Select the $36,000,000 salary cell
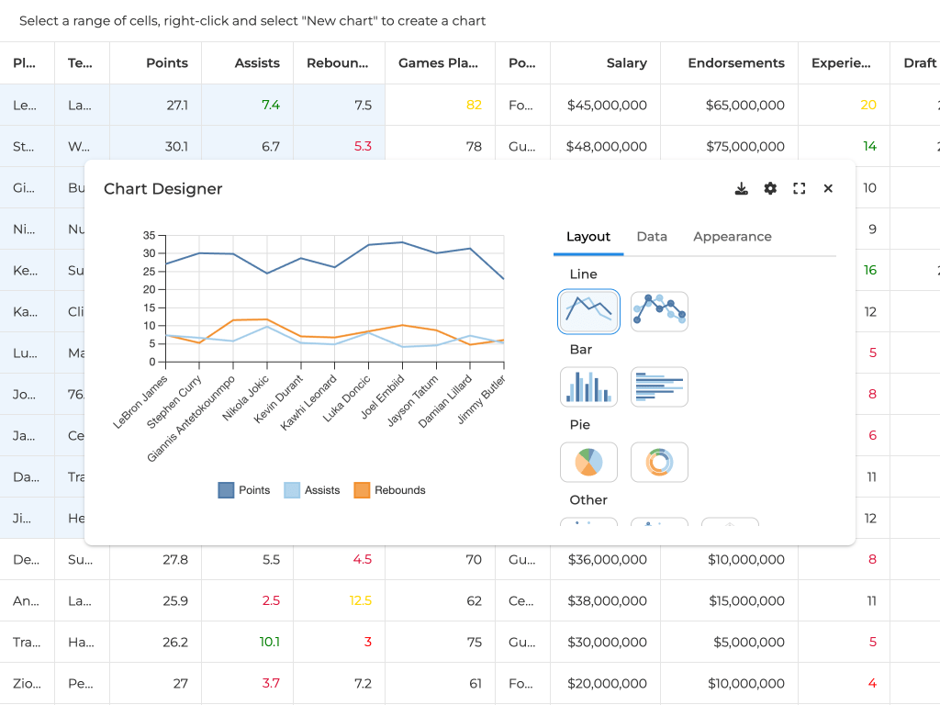Image resolution: width=940 pixels, height=705 pixels. coord(606,559)
